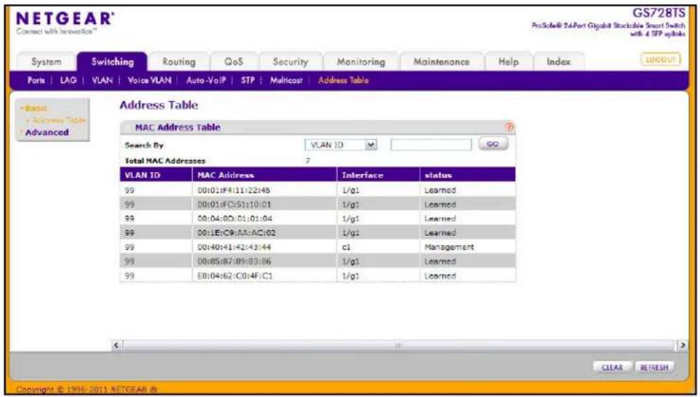Click the GO search button
Viewport: 700px width, 397px height.
[x=493, y=144]
